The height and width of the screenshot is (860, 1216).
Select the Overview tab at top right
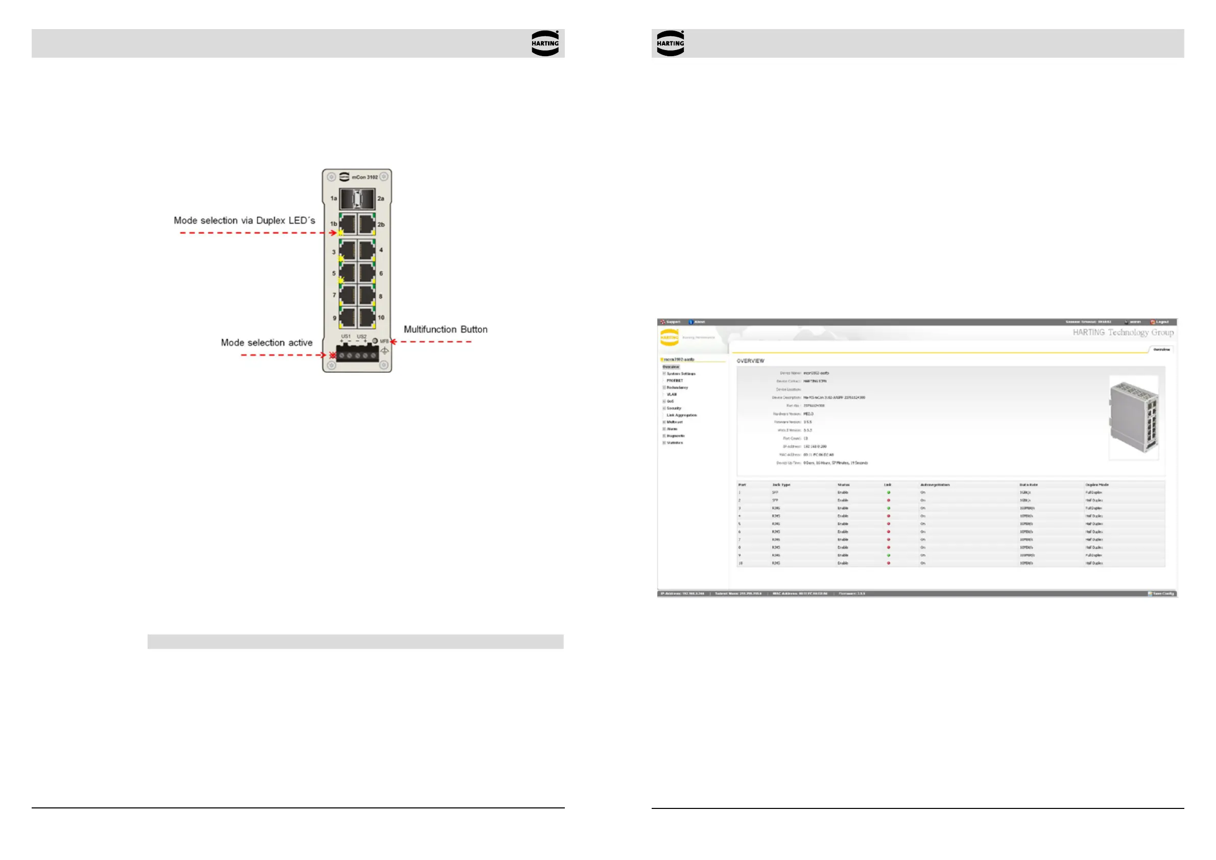pyautogui.click(x=1161, y=349)
